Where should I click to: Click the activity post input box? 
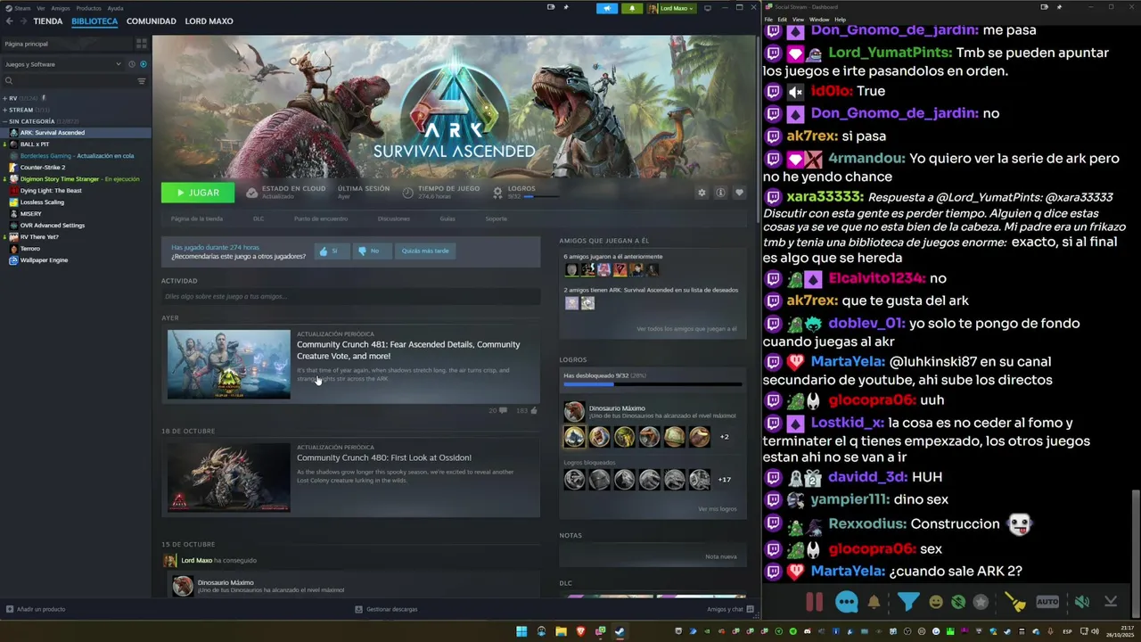(x=350, y=296)
